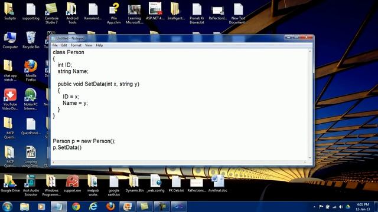
Task: Select the Kamalend... file icon
Action: click(x=93, y=11)
